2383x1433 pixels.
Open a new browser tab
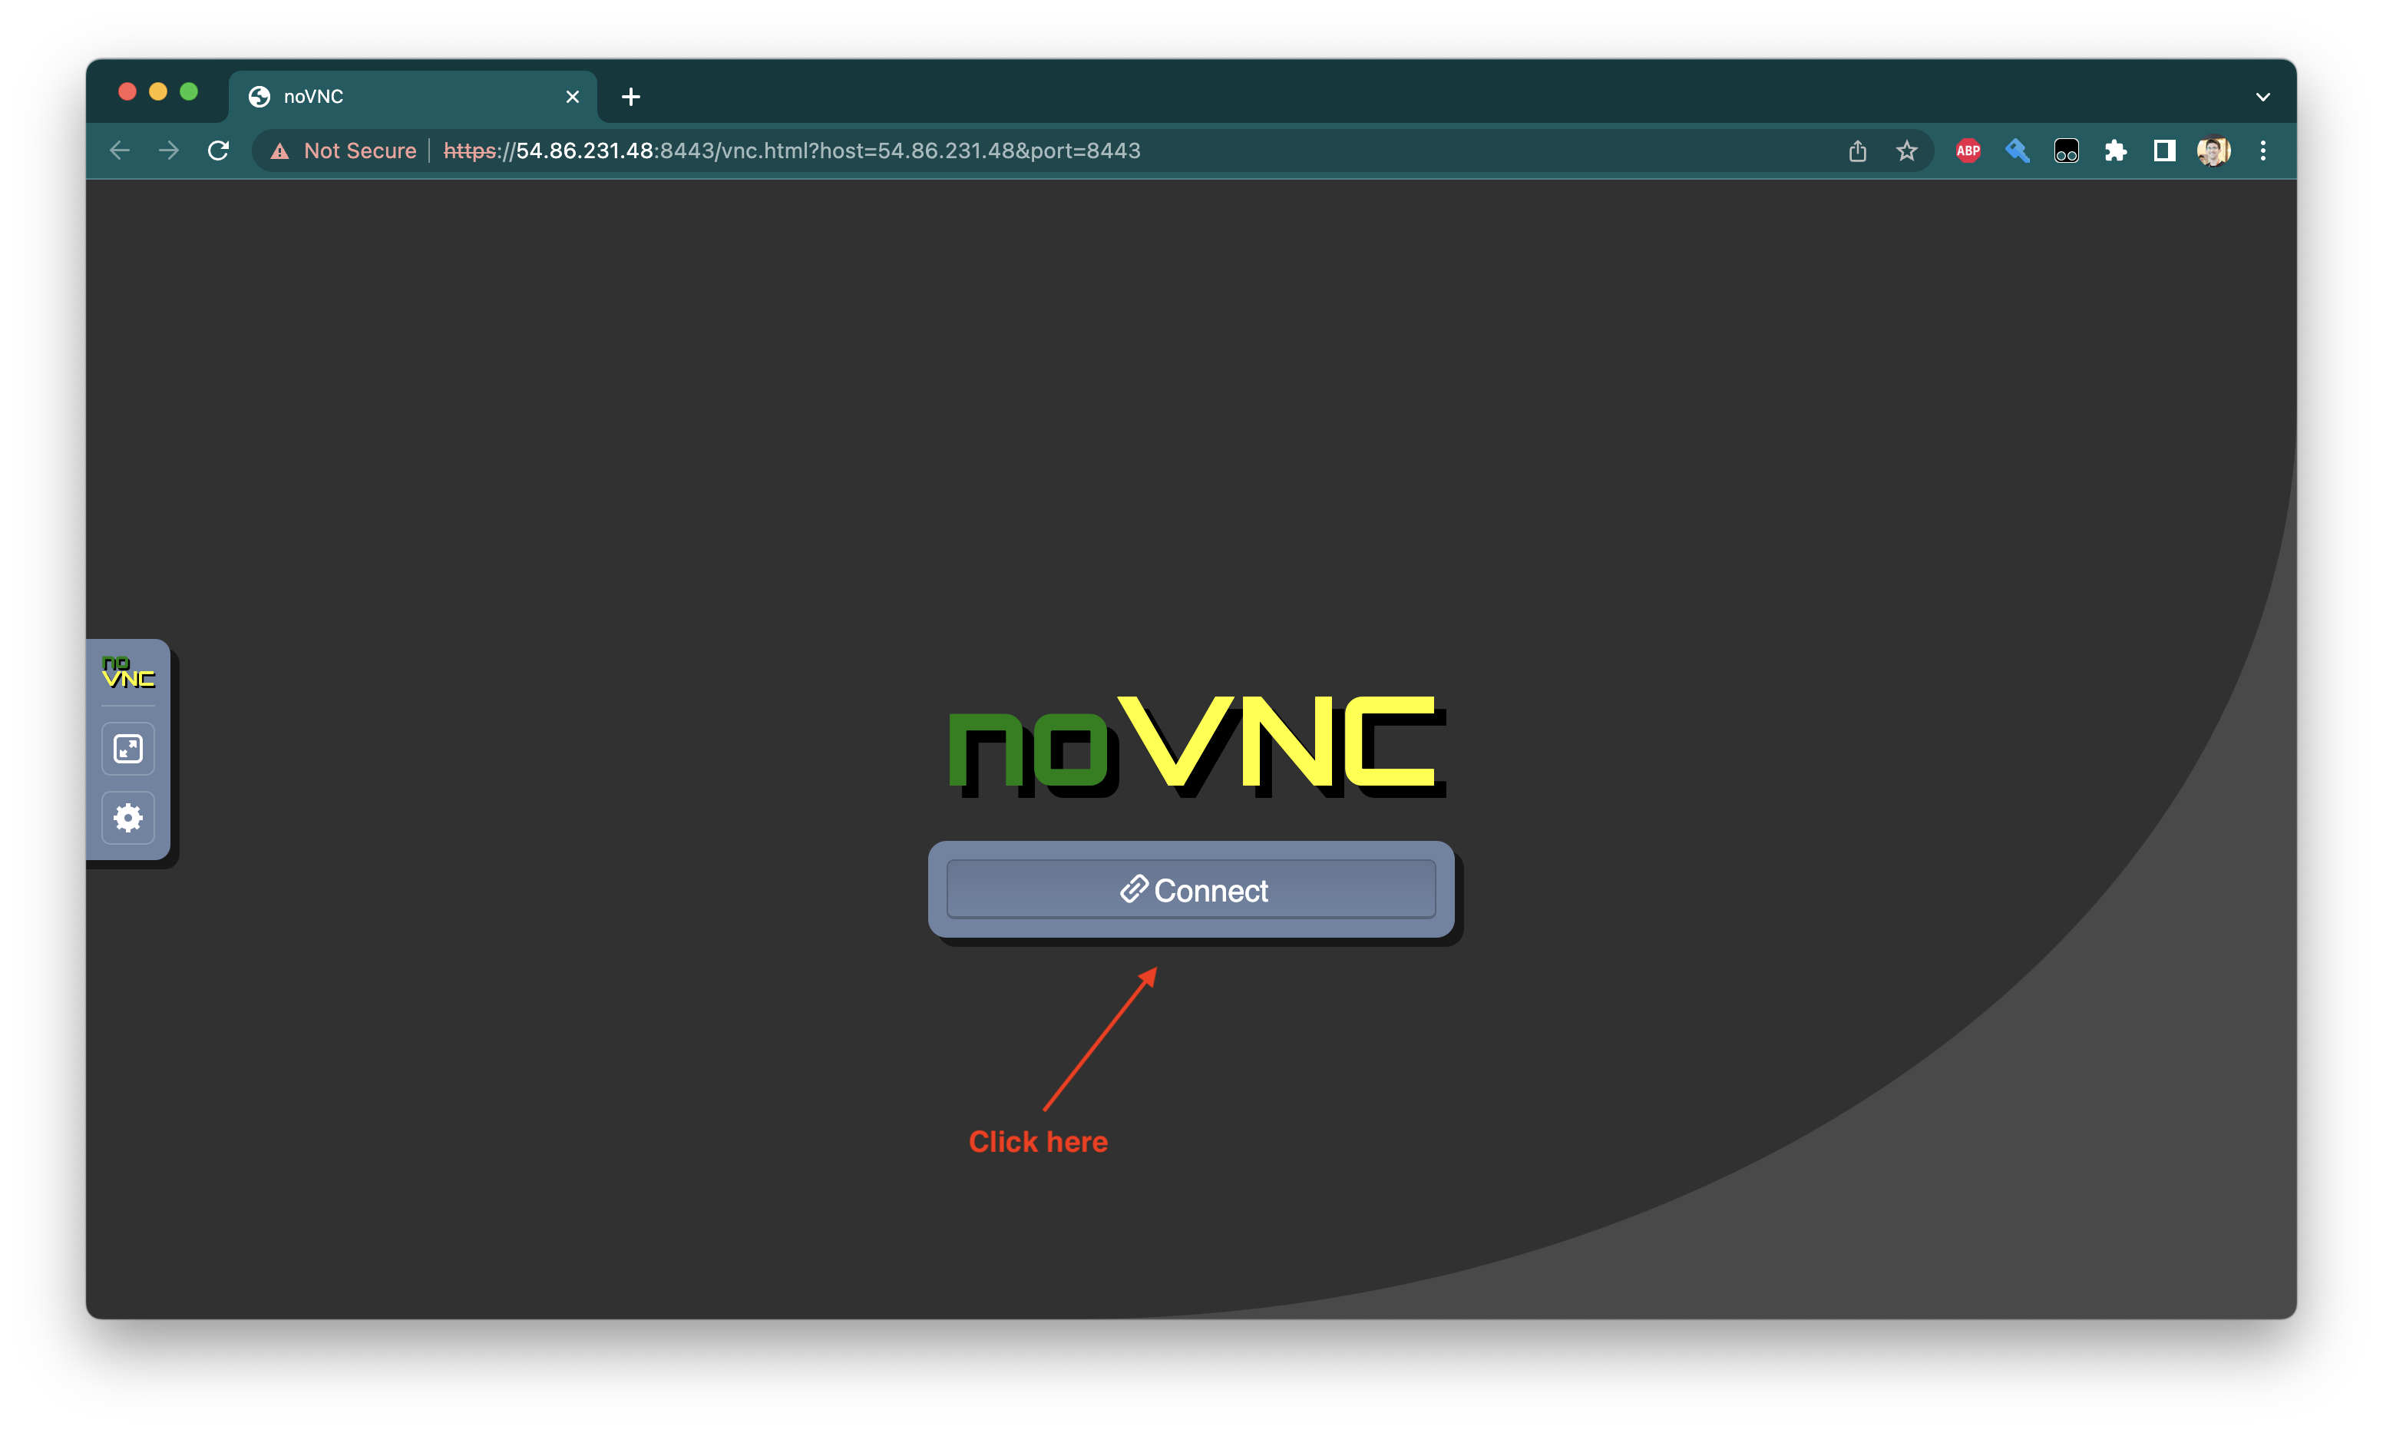tap(631, 97)
